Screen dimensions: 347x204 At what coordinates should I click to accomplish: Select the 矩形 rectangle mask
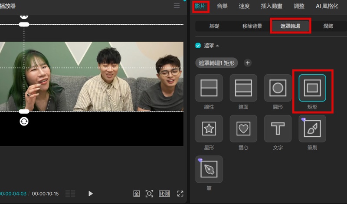312,88
